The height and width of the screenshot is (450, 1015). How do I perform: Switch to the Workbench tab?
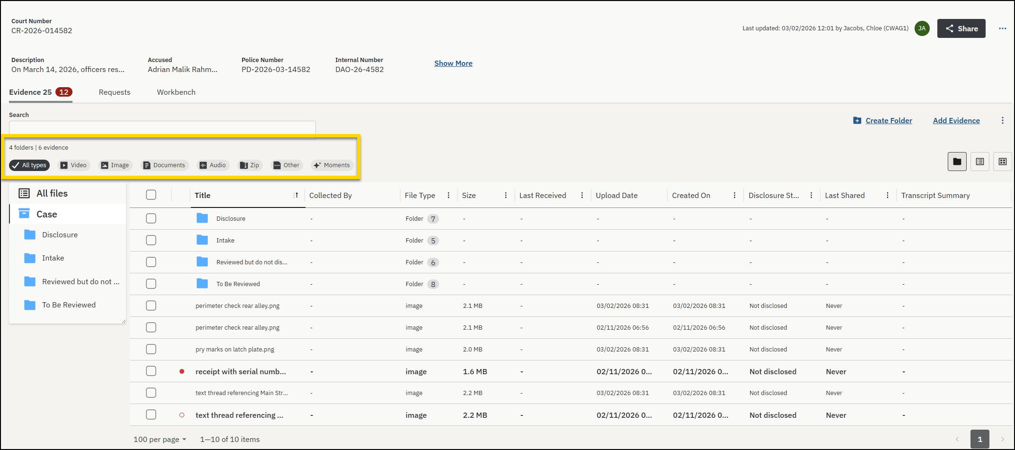click(176, 92)
